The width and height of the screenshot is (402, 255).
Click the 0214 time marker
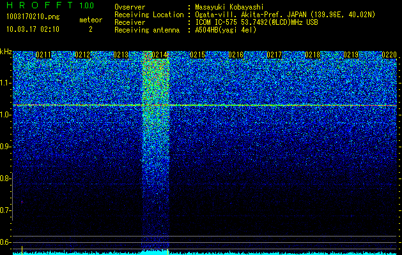click(x=159, y=55)
